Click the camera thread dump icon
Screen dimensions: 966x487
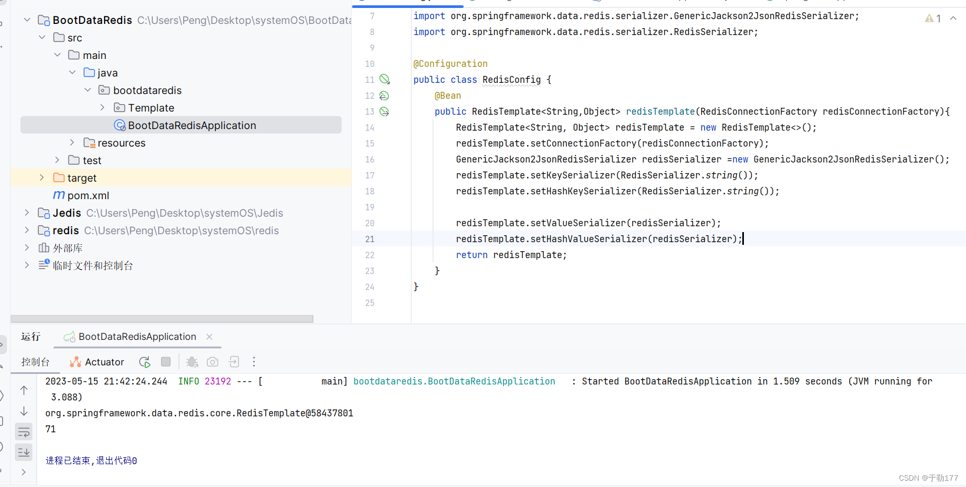[x=213, y=362]
